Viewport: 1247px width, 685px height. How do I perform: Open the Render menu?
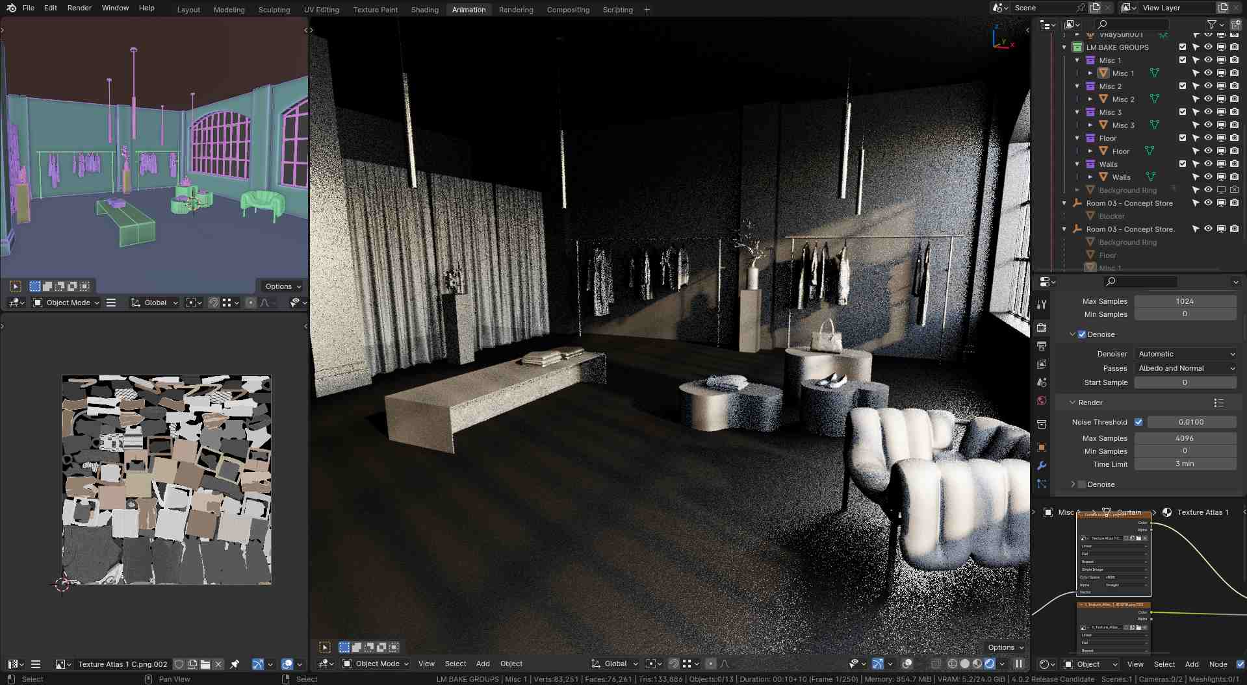(x=79, y=8)
